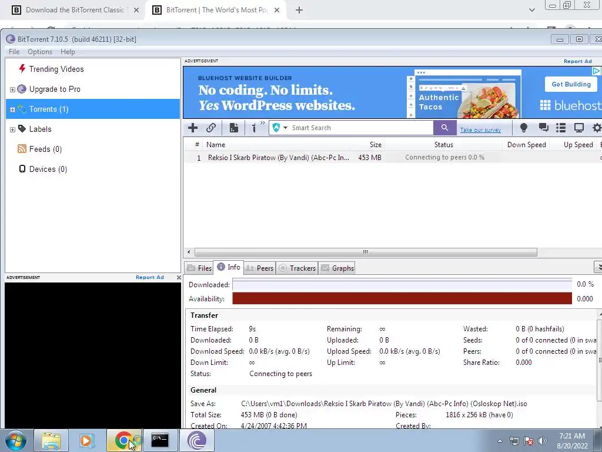
Task: Select Labels in the sidebar
Action: pos(41,129)
